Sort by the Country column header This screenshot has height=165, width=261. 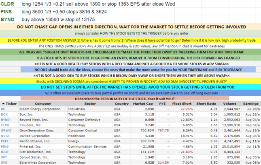pos(122,104)
